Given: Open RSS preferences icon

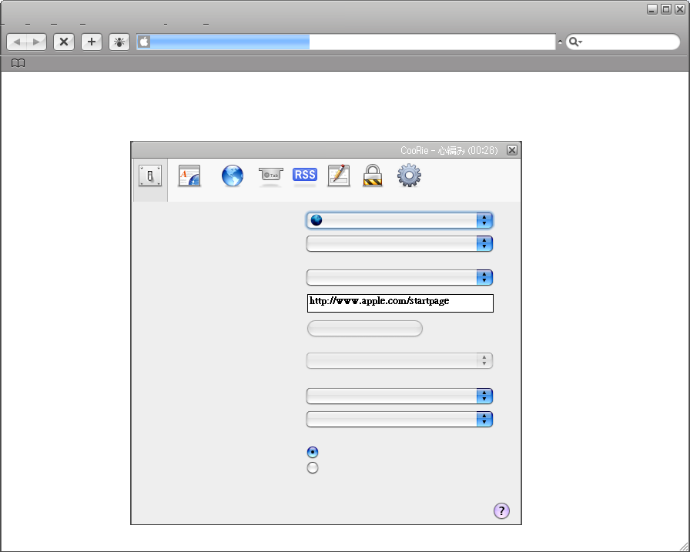Looking at the screenshot, I should pyautogui.click(x=305, y=175).
